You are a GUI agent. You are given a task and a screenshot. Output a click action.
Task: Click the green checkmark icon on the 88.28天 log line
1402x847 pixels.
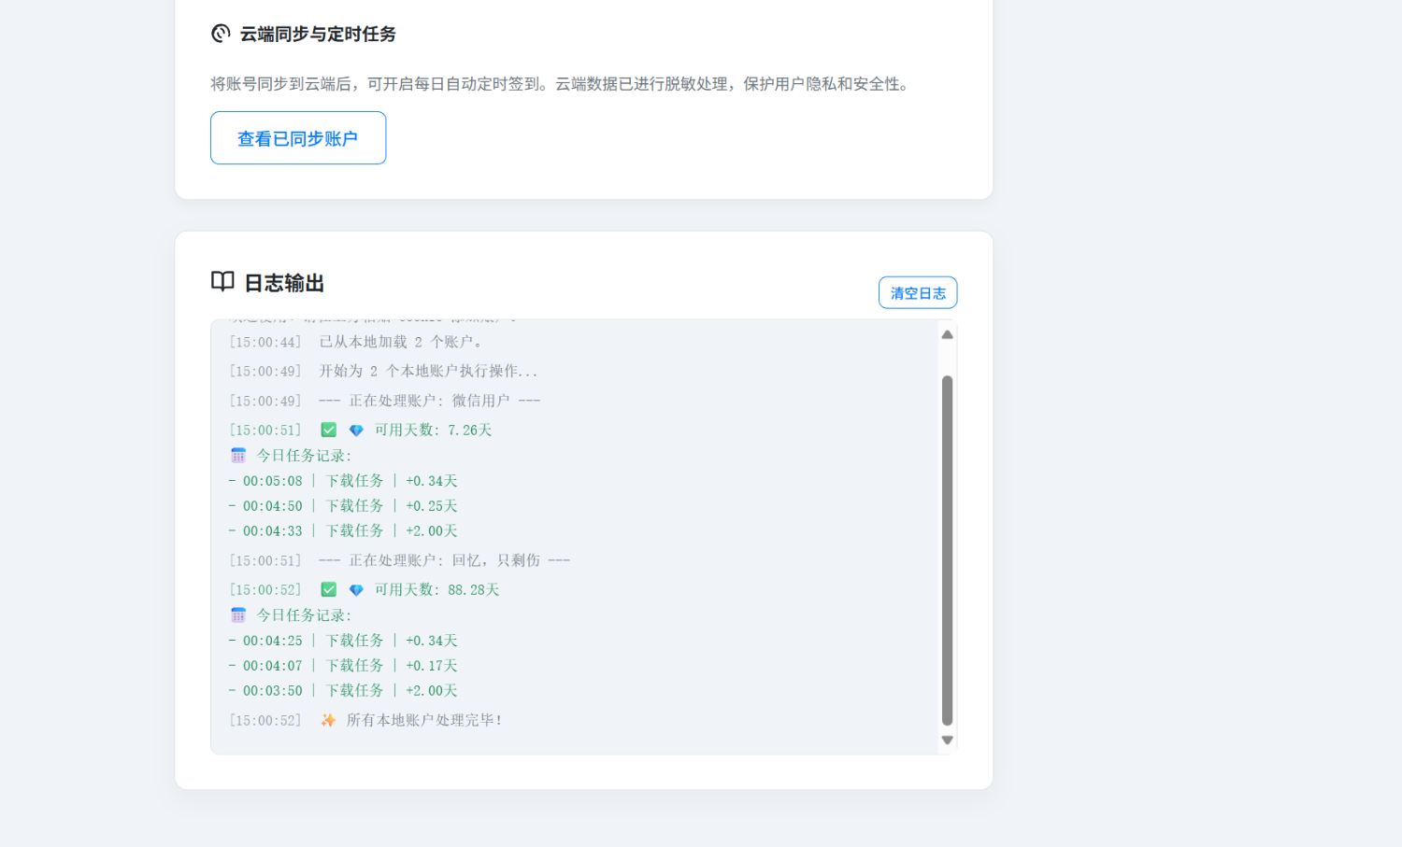point(328,589)
